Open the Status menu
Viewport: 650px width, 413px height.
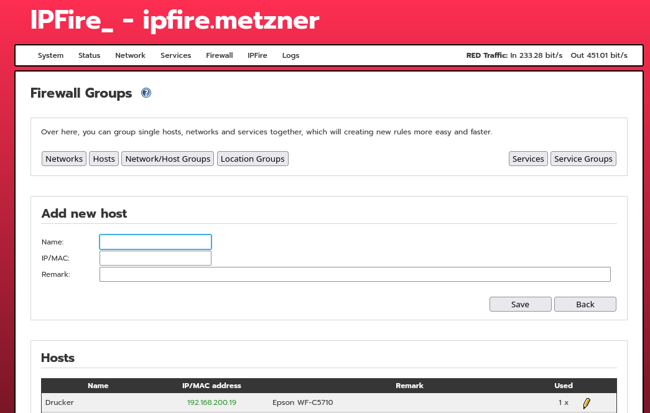(89, 55)
